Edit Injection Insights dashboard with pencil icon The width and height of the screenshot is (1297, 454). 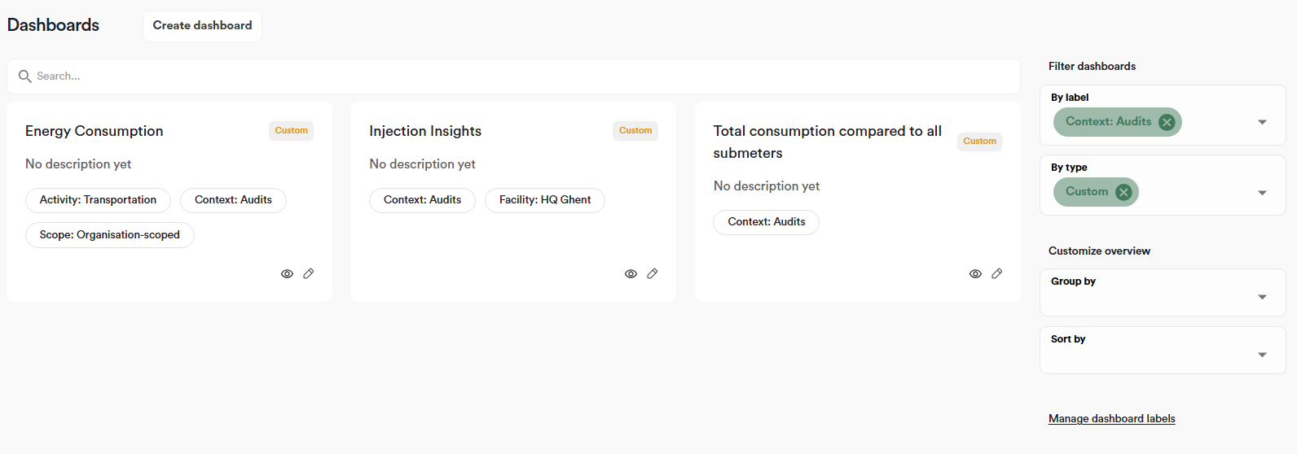653,273
